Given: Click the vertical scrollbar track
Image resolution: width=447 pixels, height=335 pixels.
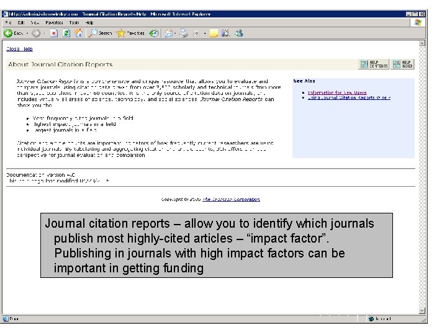Looking at the screenshot, I should tap(422, 177).
